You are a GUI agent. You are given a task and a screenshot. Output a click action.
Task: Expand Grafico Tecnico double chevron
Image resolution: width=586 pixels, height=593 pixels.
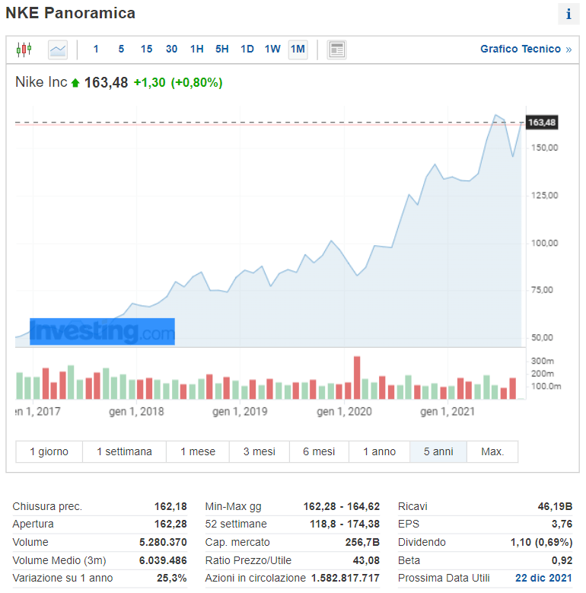[x=568, y=49]
